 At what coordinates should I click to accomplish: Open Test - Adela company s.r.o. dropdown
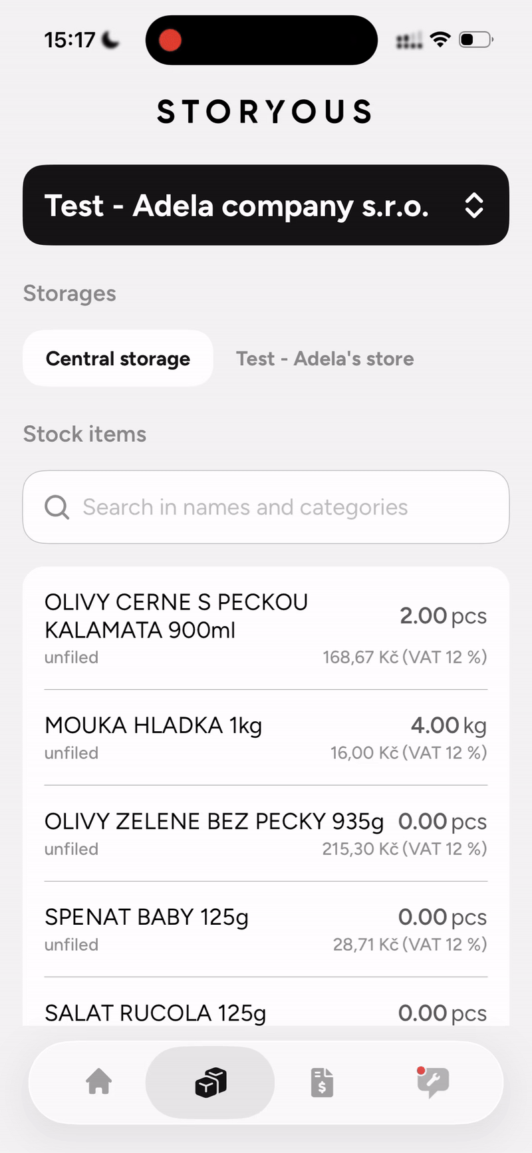[236, 206]
